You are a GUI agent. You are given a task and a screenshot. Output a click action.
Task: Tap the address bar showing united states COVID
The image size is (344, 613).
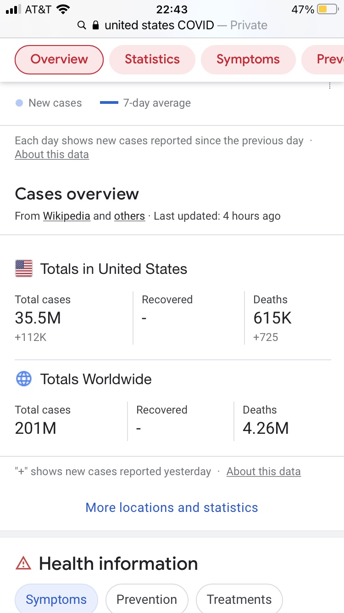tap(172, 25)
